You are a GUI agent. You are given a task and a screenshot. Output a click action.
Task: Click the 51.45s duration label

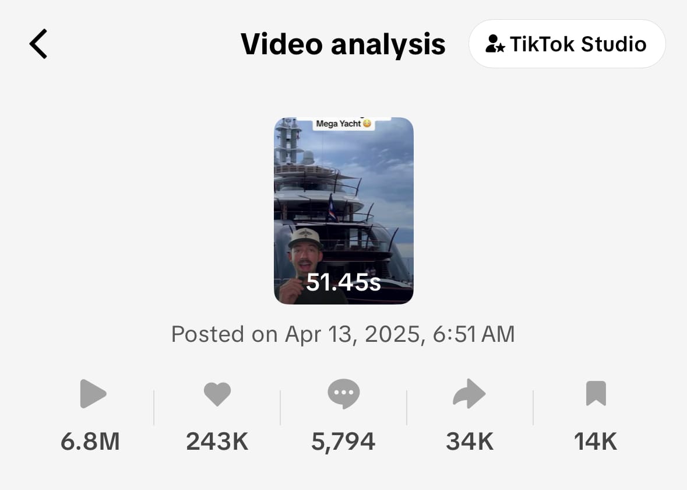coord(343,283)
